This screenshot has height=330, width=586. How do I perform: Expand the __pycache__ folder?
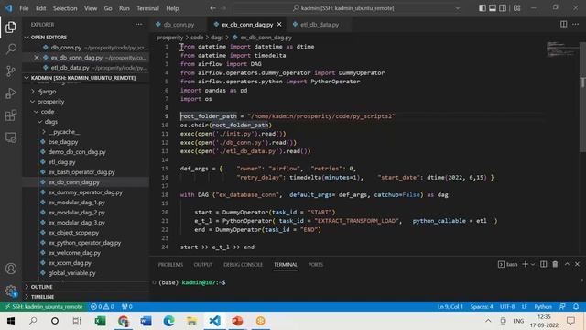[64, 132]
